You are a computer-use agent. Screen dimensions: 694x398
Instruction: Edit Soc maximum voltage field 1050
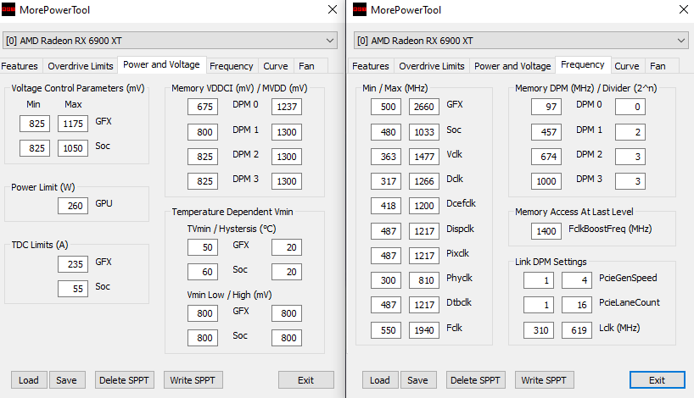tap(73, 148)
